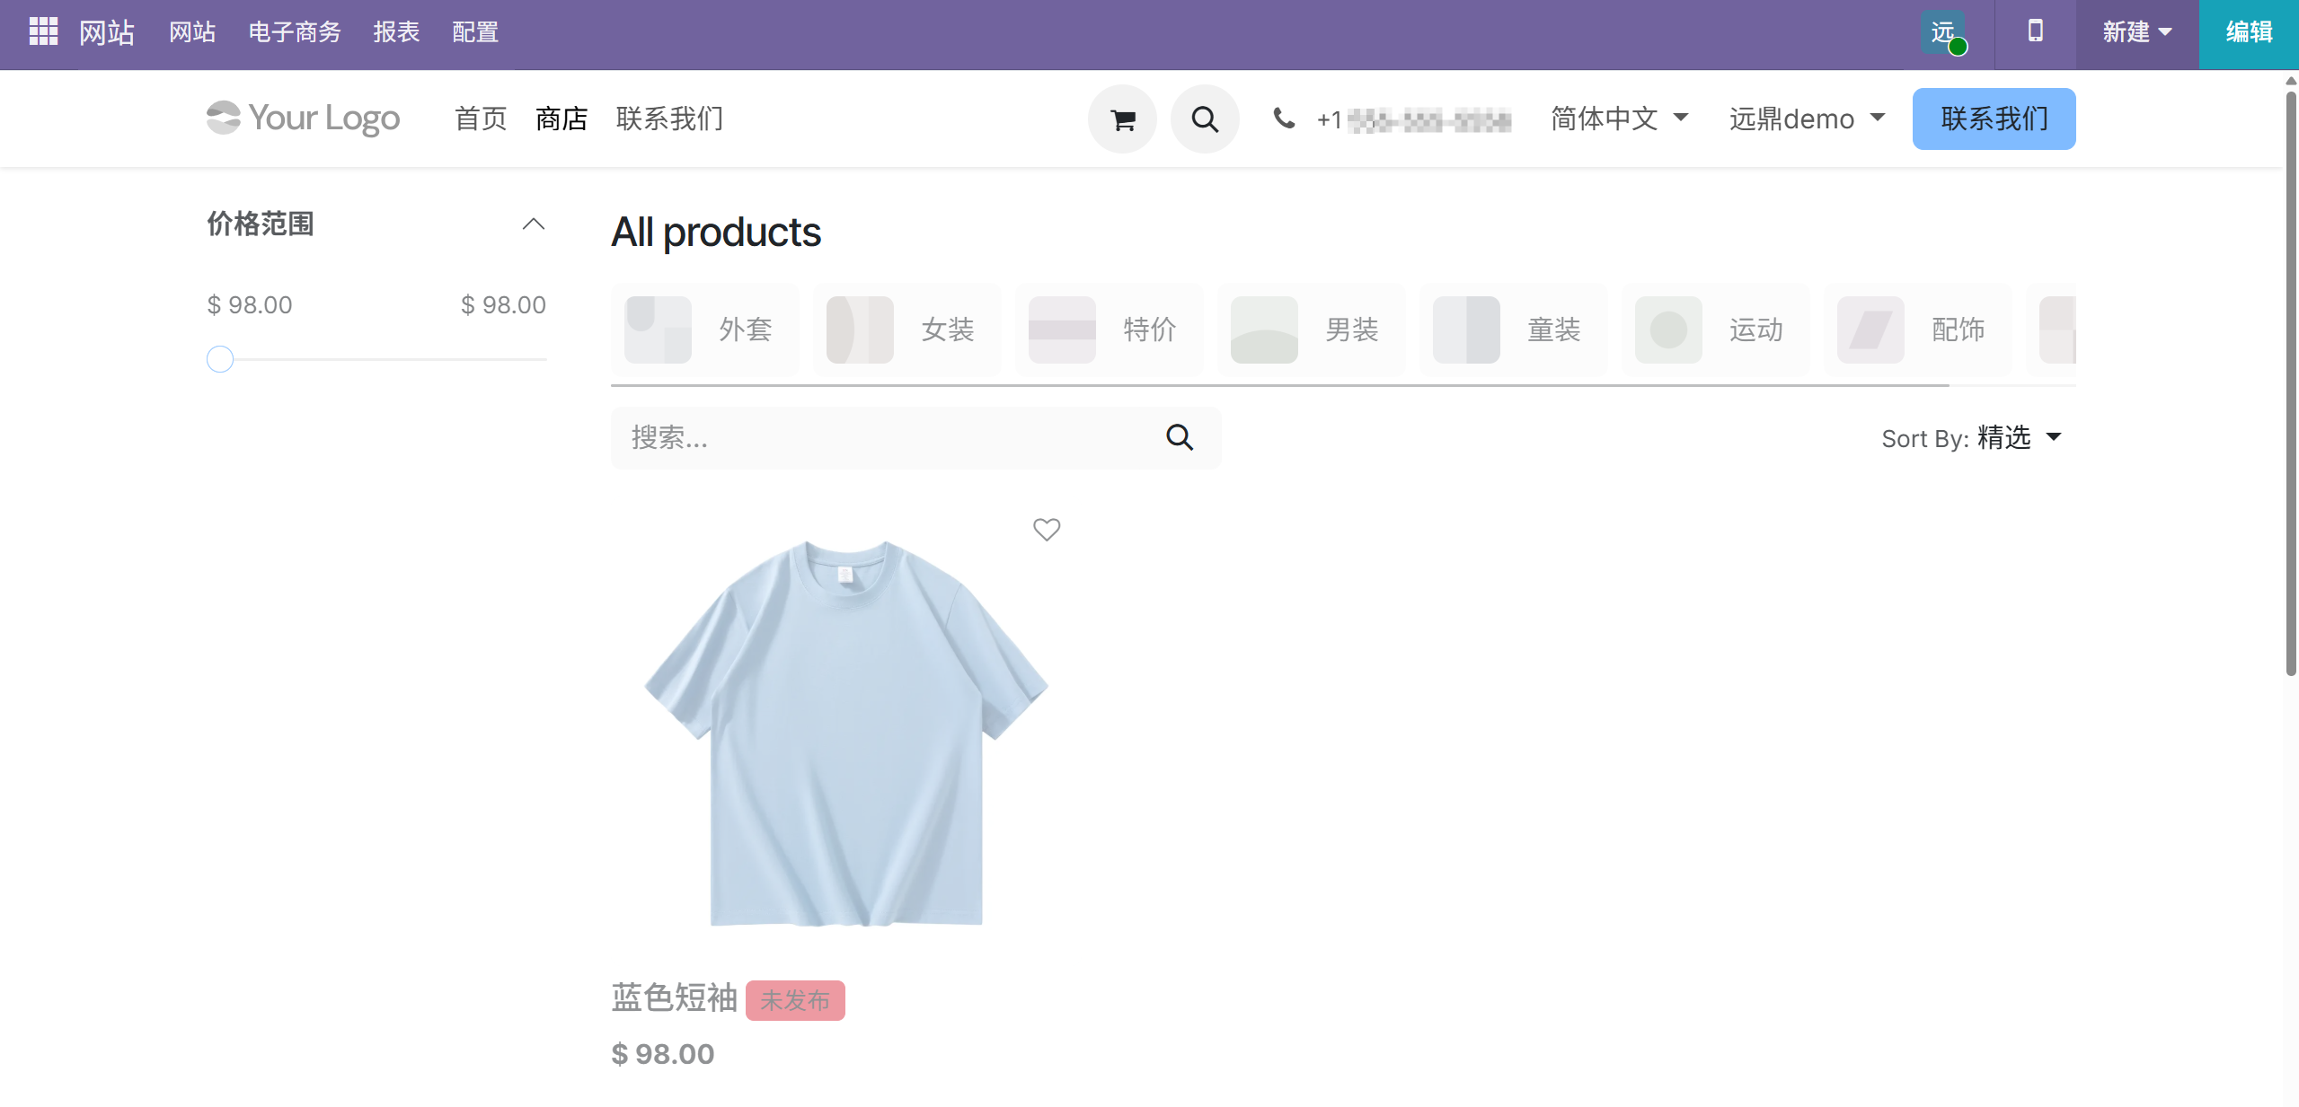Open the 新建 dropdown
Viewport: 2299px width, 1107px height.
pos(2135,32)
